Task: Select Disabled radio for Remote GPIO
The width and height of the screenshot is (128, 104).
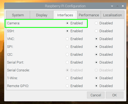Action: click(96, 86)
